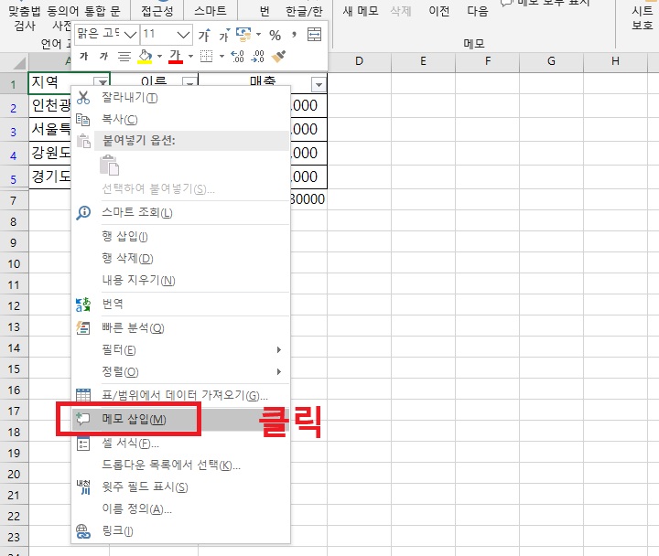Click the table data import icon
Screen dimensions: 659x556
click(82, 395)
